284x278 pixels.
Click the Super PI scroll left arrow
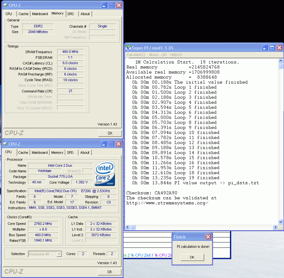(x=128, y=227)
